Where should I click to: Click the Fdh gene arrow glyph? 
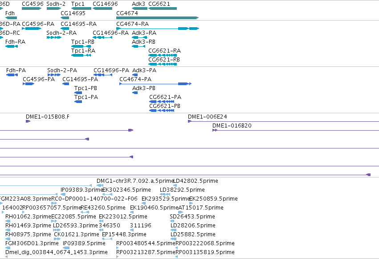[11, 18]
